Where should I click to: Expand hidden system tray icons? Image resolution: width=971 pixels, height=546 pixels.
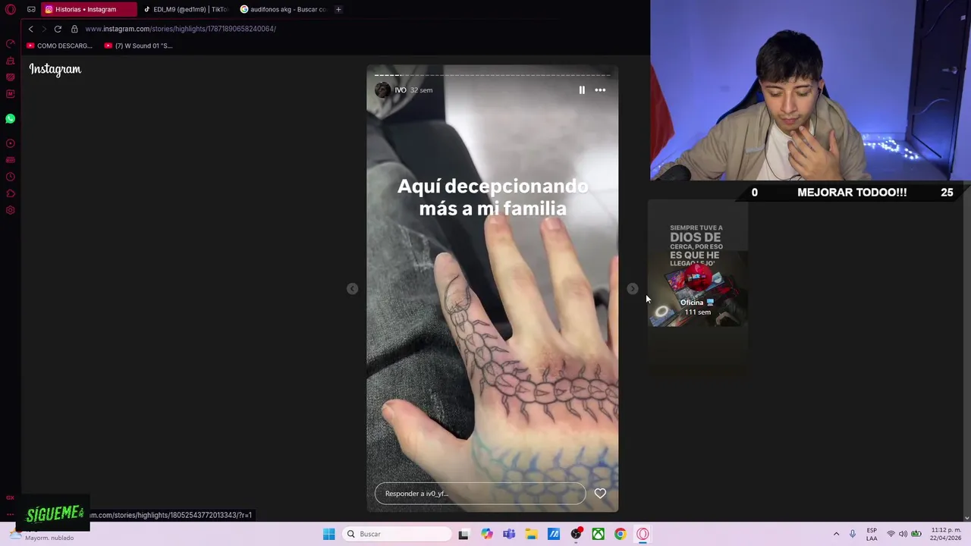(837, 534)
